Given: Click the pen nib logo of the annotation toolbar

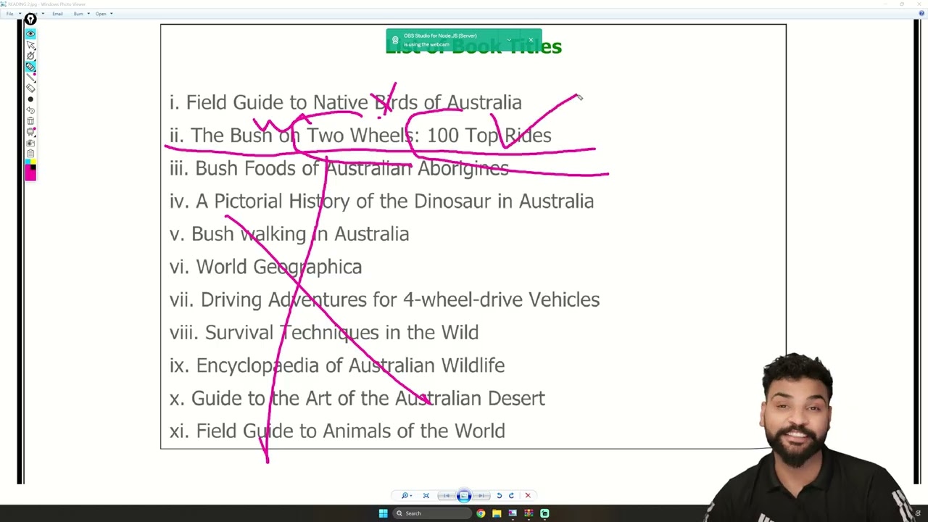Looking at the screenshot, I should point(30,18).
